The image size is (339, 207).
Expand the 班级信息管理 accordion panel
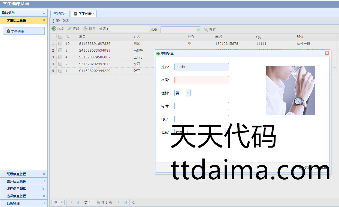tap(44, 174)
